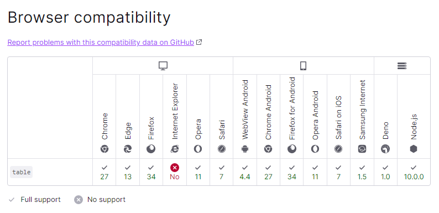Click the external link icon beside GitHub
The width and height of the screenshot is (439, 213).
click(x=199, y=42)
